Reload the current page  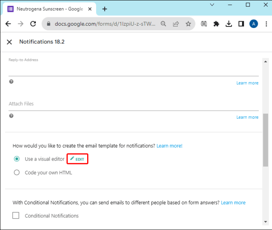pos(33,24)
